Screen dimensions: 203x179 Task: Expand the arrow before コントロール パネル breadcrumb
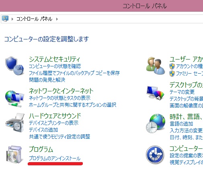coord(12,19)
